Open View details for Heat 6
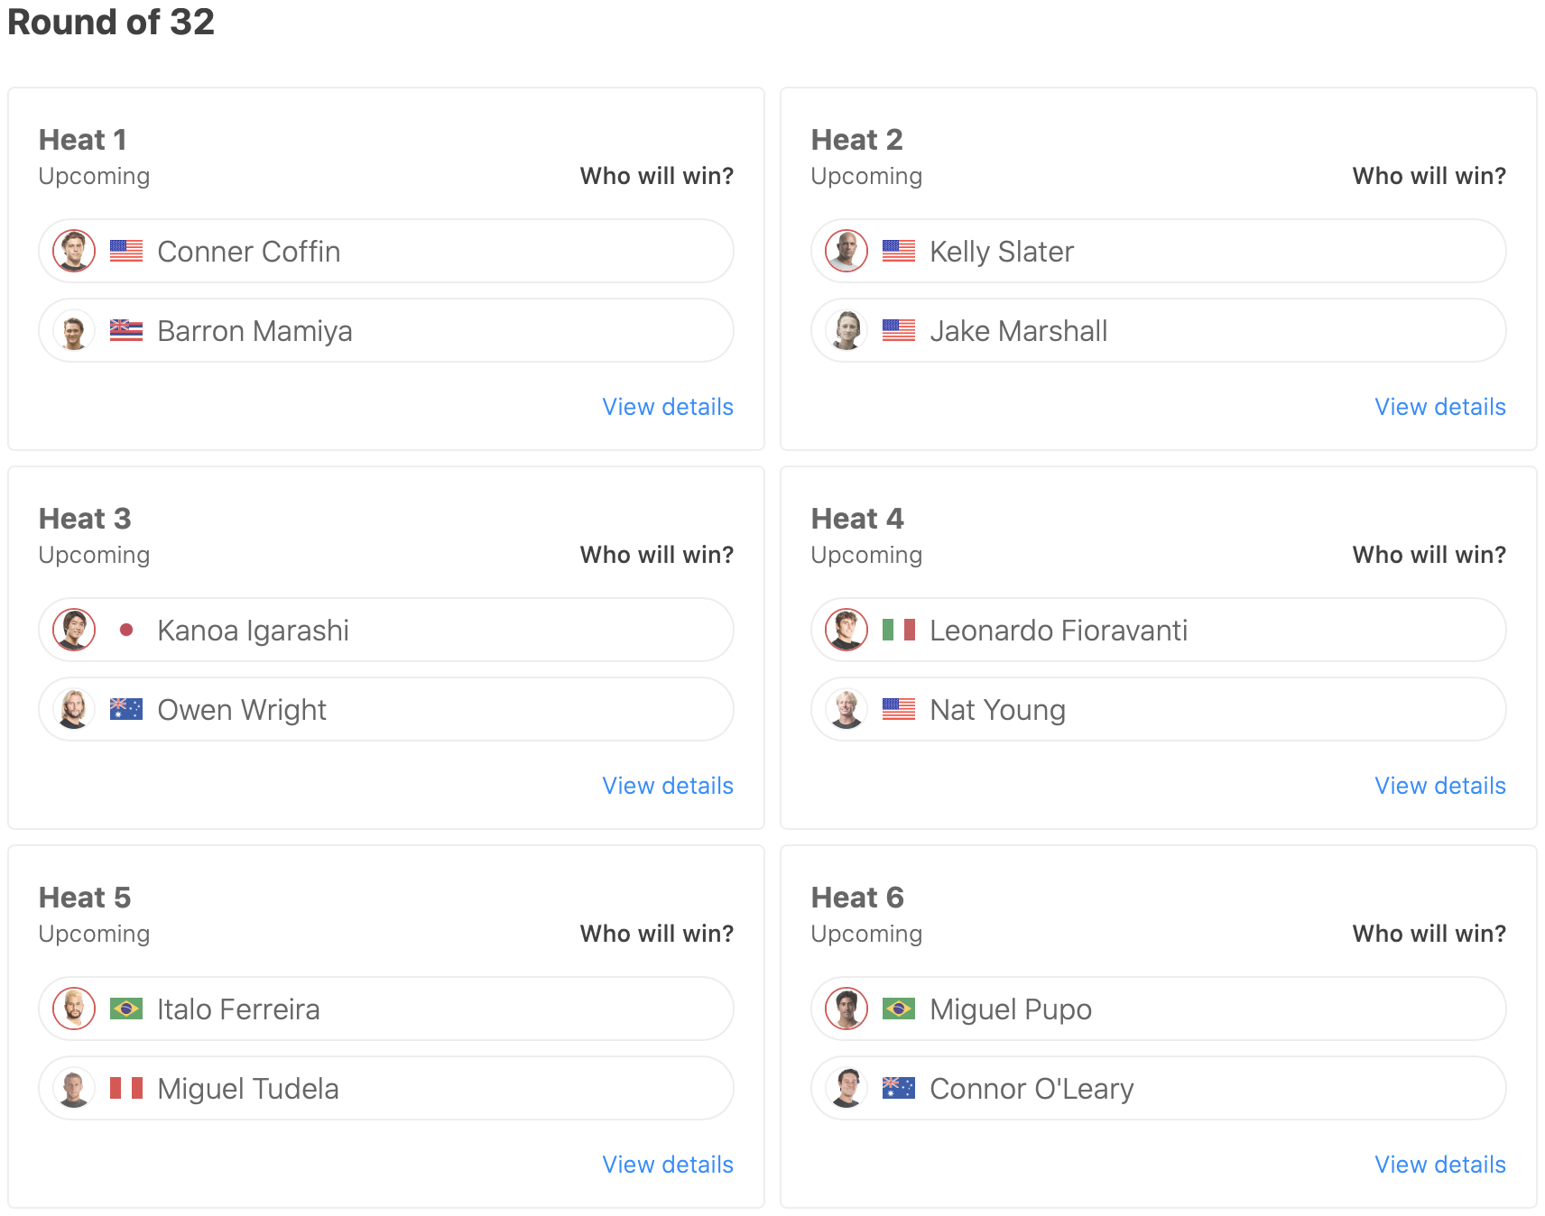Image resolution: width=1545 pixels, height=1216 pixels. pos(1440,1165)
